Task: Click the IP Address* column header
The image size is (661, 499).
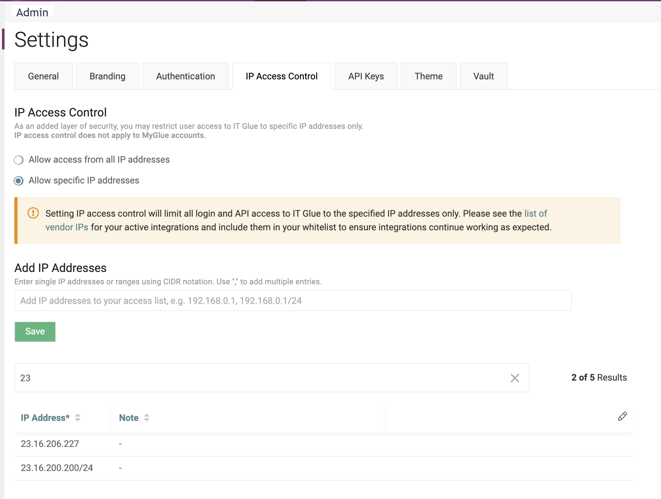Action: click(x=45, y=418)
